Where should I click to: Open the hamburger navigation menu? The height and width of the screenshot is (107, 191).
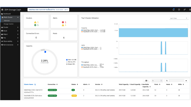[x=2, y=10]
